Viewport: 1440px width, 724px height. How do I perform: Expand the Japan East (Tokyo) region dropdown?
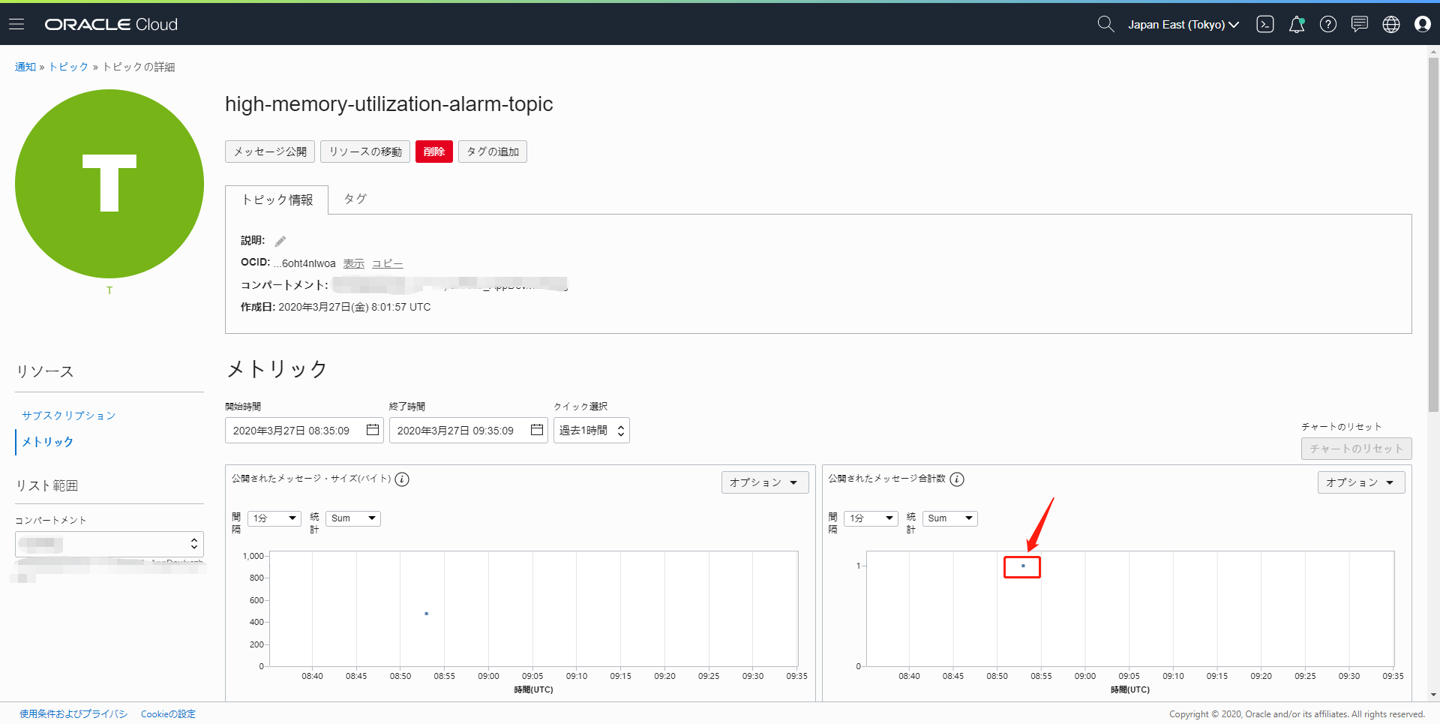point(1183,24)
